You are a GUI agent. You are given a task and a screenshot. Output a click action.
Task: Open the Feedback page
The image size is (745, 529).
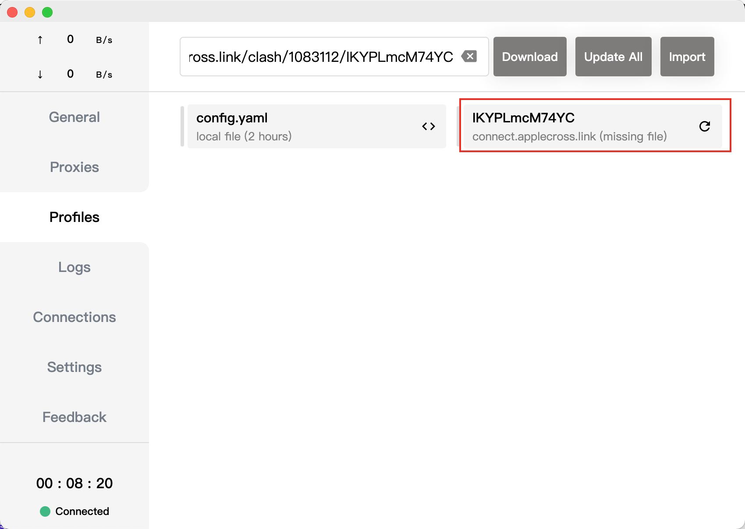tap(74, 417)
